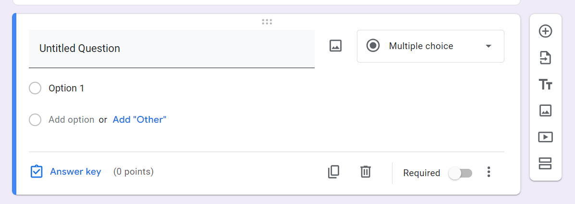Delete the question using the trash icon

[366, 172]
